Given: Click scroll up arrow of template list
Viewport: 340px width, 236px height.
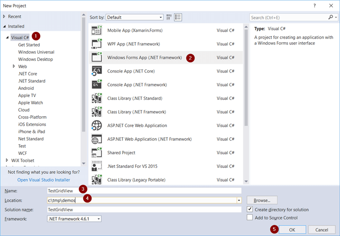Looking at the screenshot, I should (246, 27).
